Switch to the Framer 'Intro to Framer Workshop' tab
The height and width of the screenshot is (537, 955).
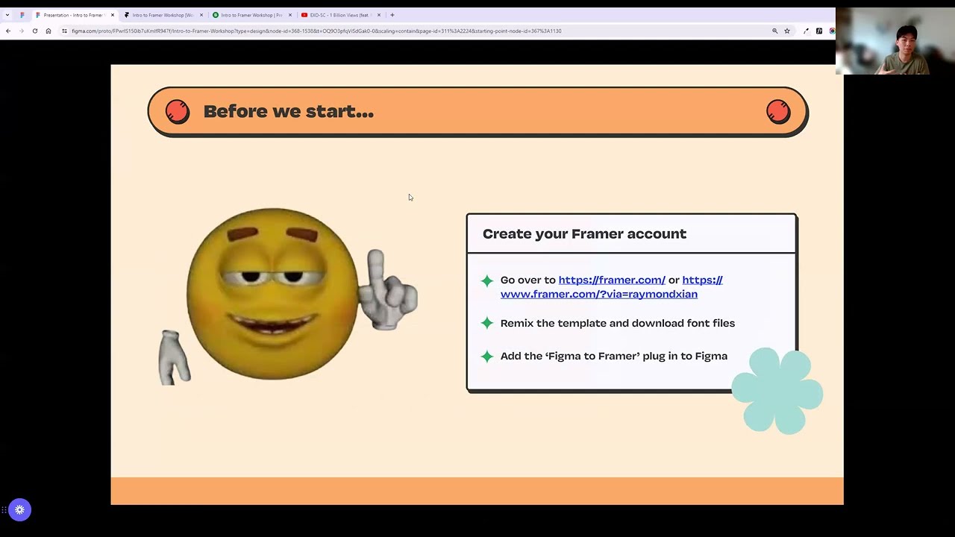pos(163,15)
